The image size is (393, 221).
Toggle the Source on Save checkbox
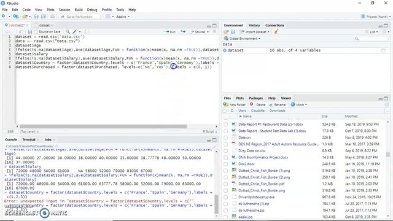pyautogui.click(x=36, y=32)
